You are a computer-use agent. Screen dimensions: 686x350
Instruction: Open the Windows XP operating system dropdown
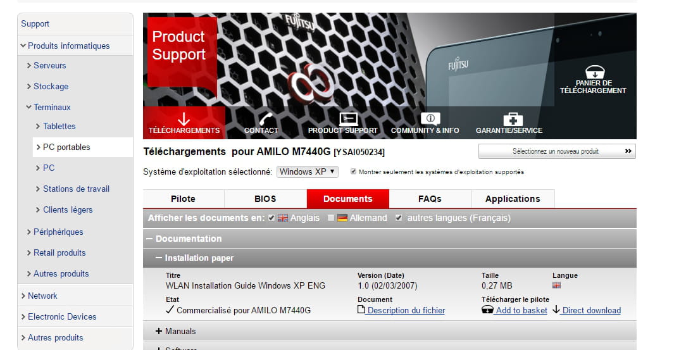click(308, 172)
